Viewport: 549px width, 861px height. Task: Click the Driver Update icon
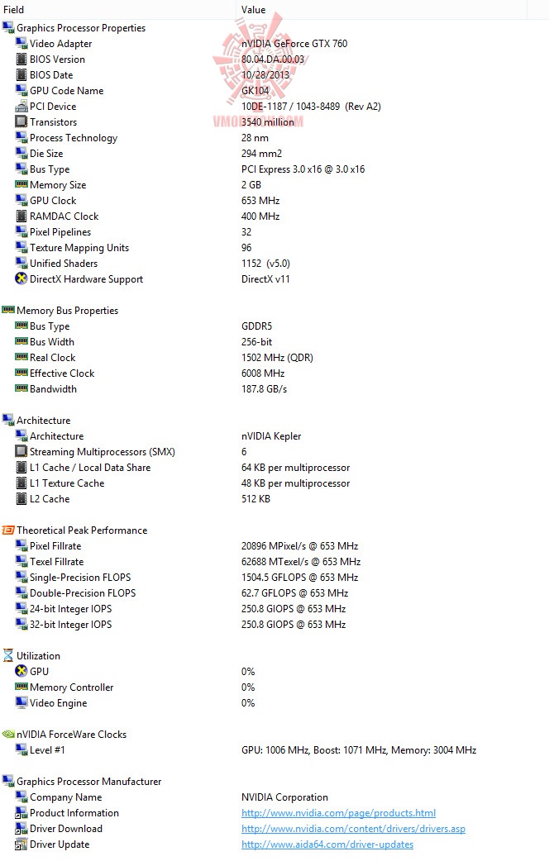21,844
